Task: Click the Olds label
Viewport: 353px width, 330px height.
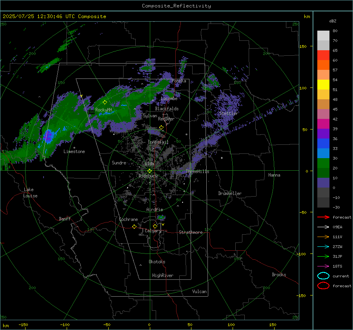Action: pyautogui.click(x=149, y=164)
